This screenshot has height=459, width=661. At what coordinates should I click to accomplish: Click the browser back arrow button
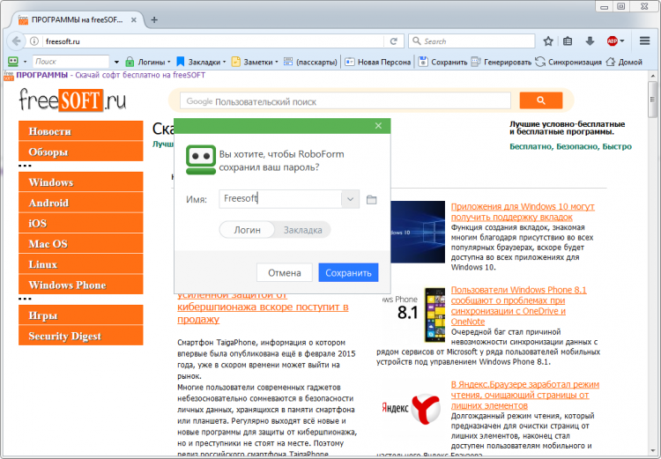pyautogui.click(x=16, y=41)
